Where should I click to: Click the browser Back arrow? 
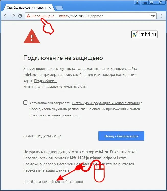6,16
